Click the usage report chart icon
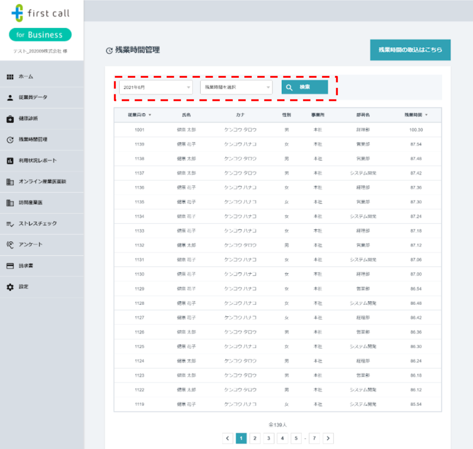This screenshot has height=449, width=473. pyautogui.click(x=10, y=161)
